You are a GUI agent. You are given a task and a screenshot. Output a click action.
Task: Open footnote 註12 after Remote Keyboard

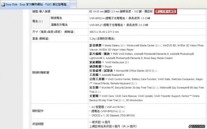[134, 84]
